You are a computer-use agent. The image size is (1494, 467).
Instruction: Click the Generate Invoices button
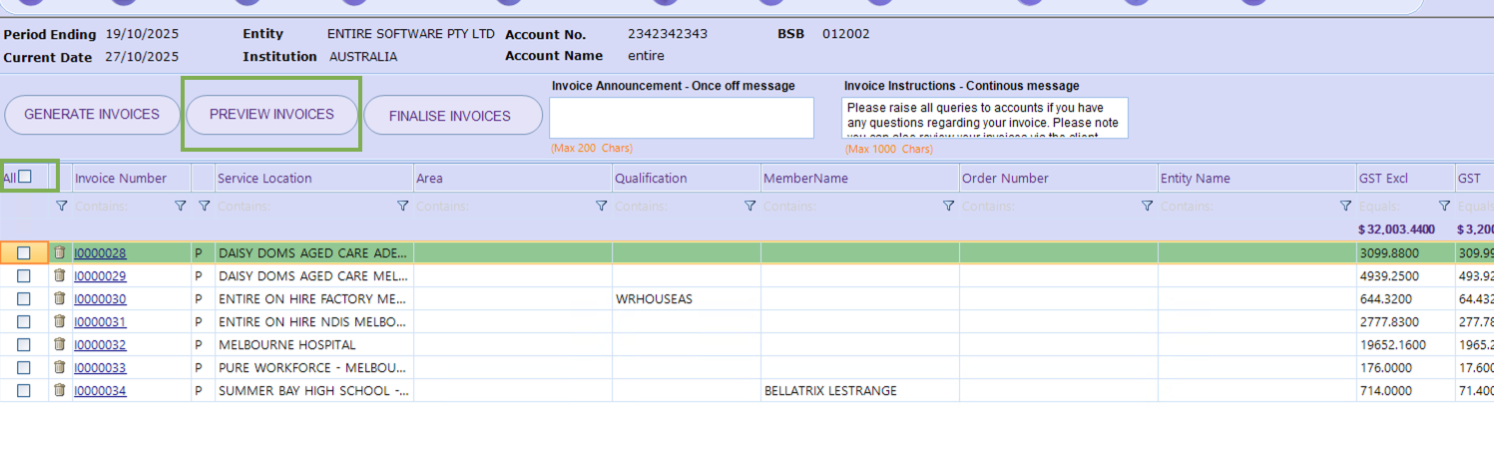(x=92, y=115)
